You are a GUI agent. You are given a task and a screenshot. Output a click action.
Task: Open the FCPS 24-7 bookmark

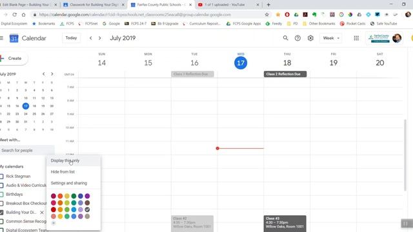(136, 24)
